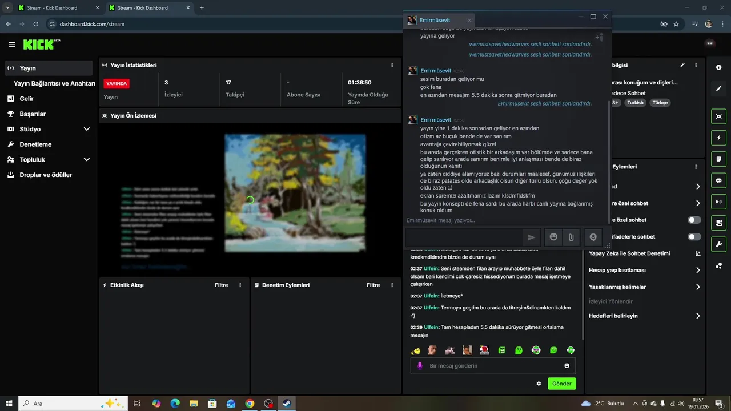Open the info panel icon in right rail
The image size is (731, 411).
(x=718, y=67)
